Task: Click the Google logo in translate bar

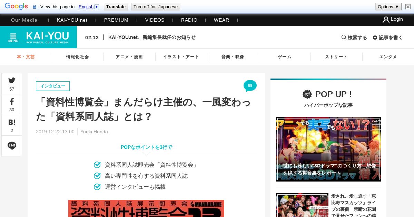Action: [16, 7]
